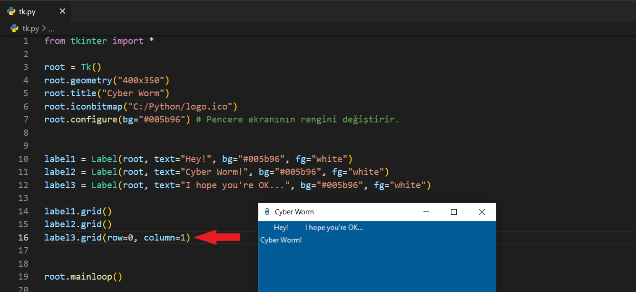This screenshot has width=636, height=292.
Task: Click line number 16 in the gutter
Action: click(x=23, y=237)
